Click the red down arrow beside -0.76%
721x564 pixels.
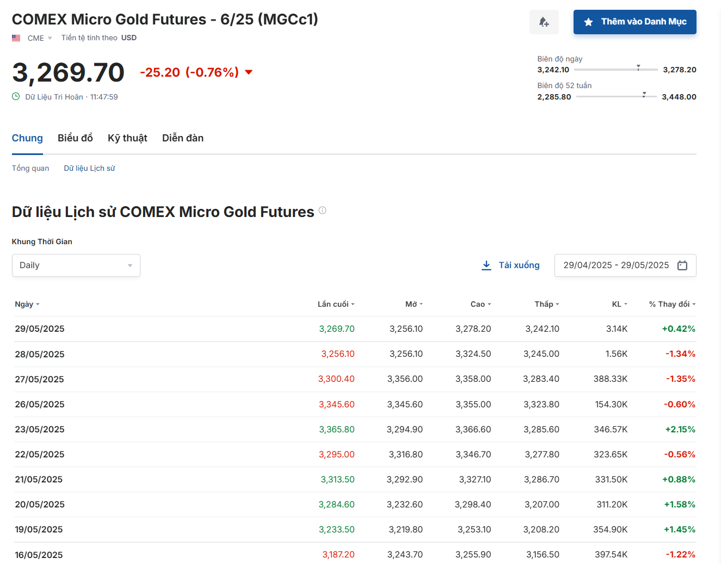coord(249,72)
